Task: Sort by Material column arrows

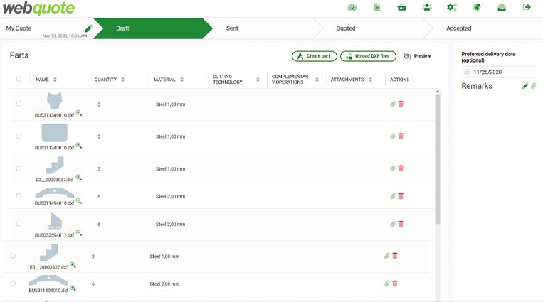Action: [182, 80]
